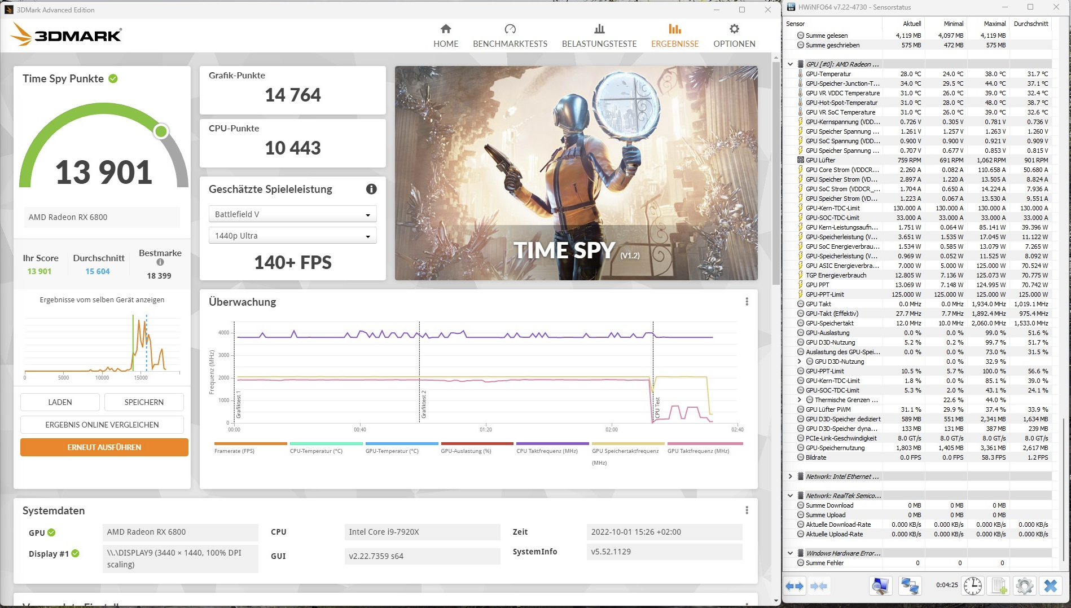Image resolution: width=1071 pixels, height=608 pixels.
Task: Click the expand-columns arrows button in HWiNFO toolbar
Action: [x=794, y=586]
